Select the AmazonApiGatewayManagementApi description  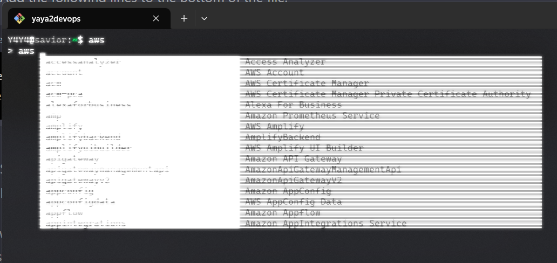coord(323,170)
